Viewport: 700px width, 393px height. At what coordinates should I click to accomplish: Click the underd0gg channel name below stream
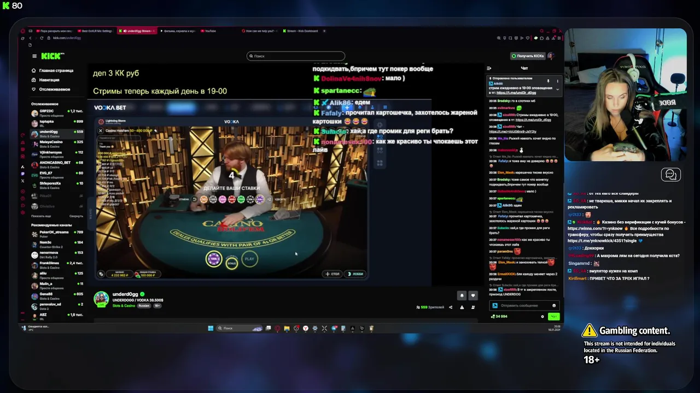click(x=125, y=294)
